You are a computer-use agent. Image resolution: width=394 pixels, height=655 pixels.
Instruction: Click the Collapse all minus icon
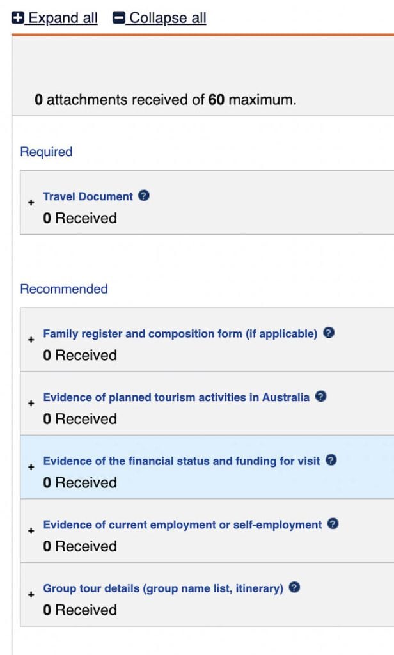(119, 18)
